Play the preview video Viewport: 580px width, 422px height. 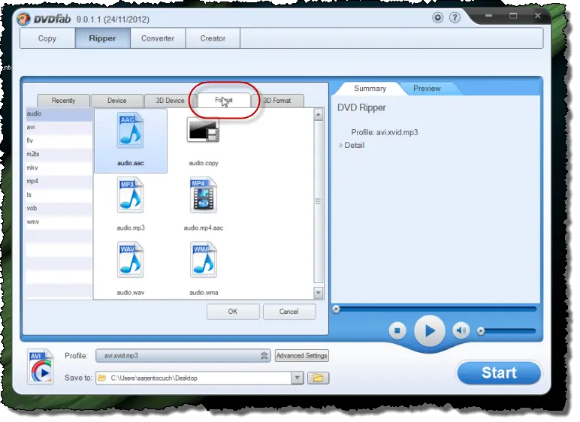pyautogui.click(x=430, y=330)
